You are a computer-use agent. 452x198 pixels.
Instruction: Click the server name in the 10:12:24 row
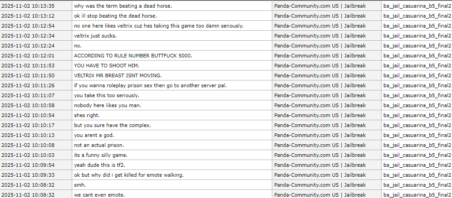tap(320, 46)
